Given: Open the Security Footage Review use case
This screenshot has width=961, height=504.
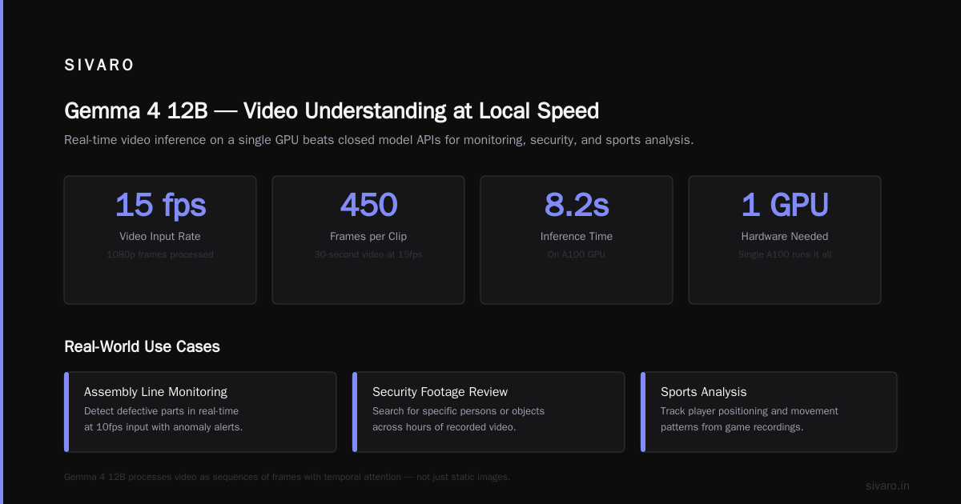Looking at the screenshot, I should point(489,412).
